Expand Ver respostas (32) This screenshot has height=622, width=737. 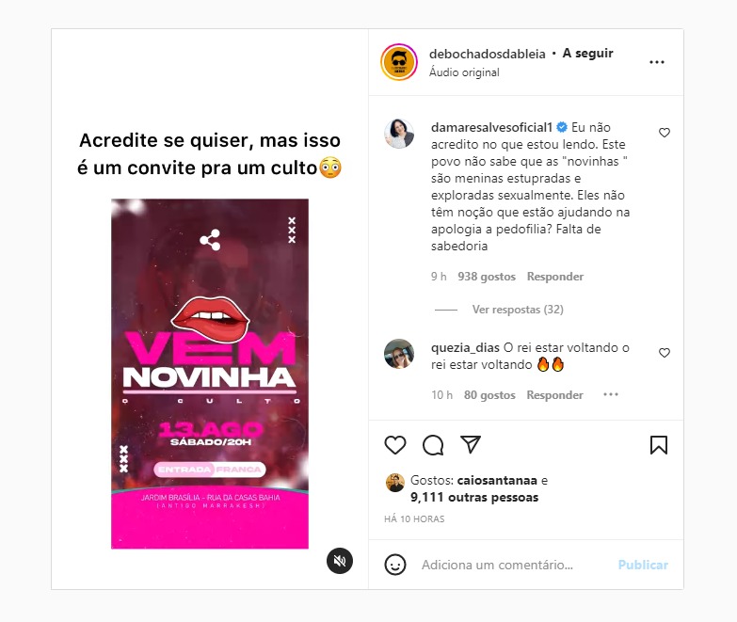(518, 310)
